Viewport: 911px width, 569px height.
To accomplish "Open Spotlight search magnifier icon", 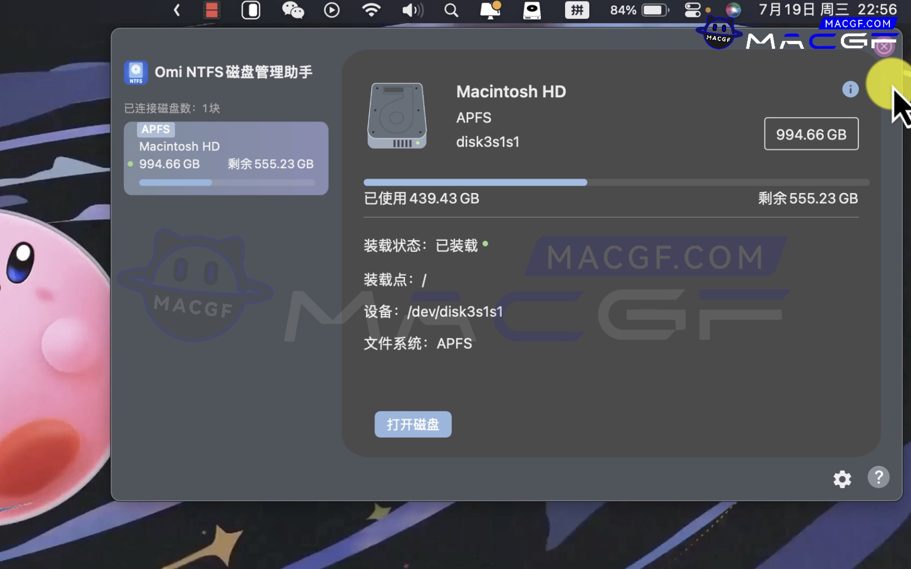I will tap(451, 10).
